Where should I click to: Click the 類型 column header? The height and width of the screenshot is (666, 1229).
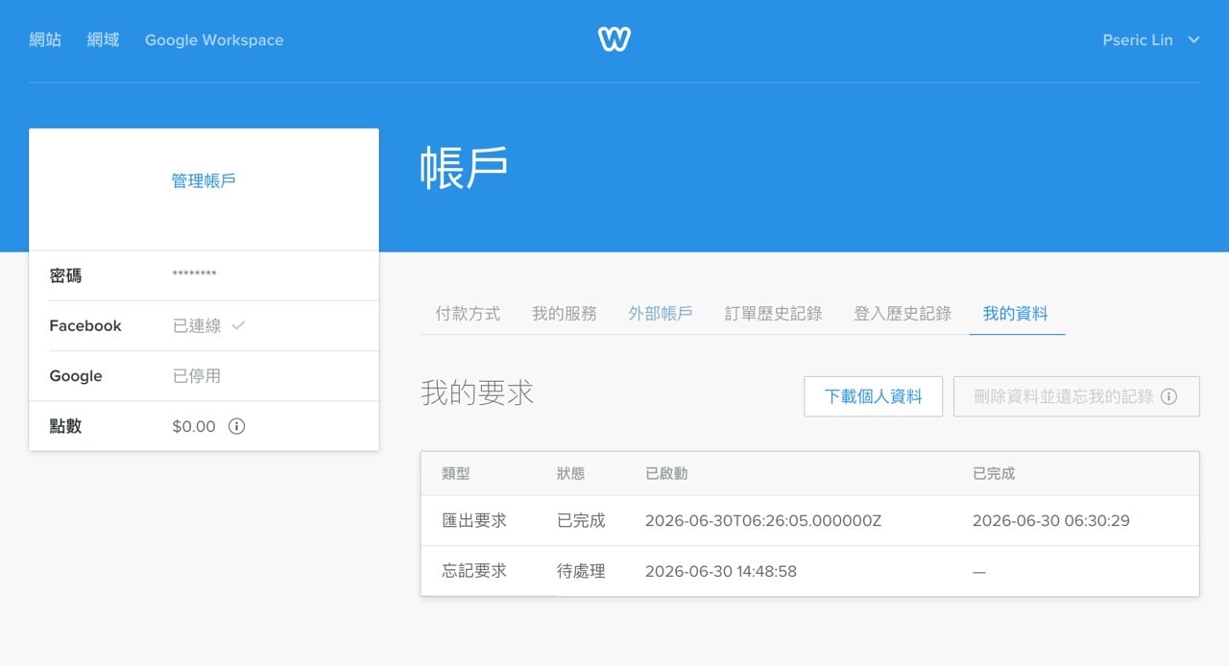click(x=456, y=474)
